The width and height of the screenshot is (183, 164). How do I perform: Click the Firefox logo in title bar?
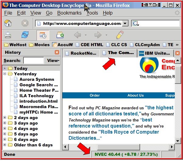[x=5, y=5]
